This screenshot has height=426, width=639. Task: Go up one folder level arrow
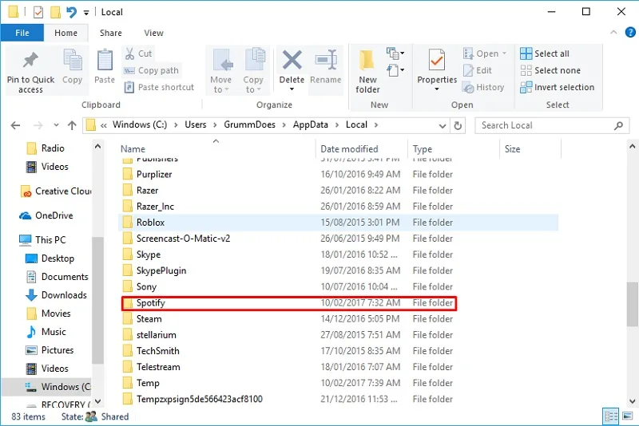click(x=72, y=125)
